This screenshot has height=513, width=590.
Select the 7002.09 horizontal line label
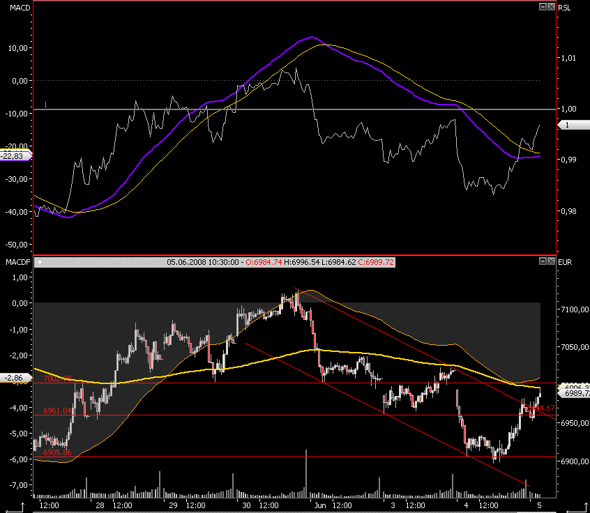[x=57, y=378]
